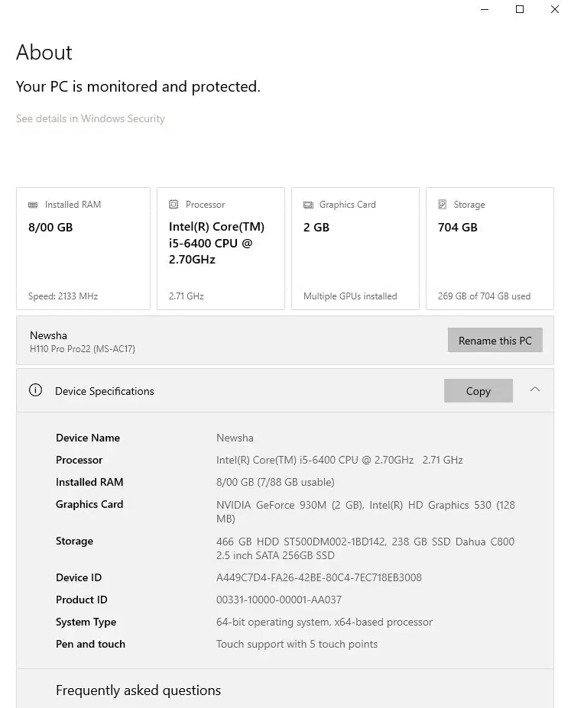
Task: Click the Device ID value text
Action: (x=319, y=577)
